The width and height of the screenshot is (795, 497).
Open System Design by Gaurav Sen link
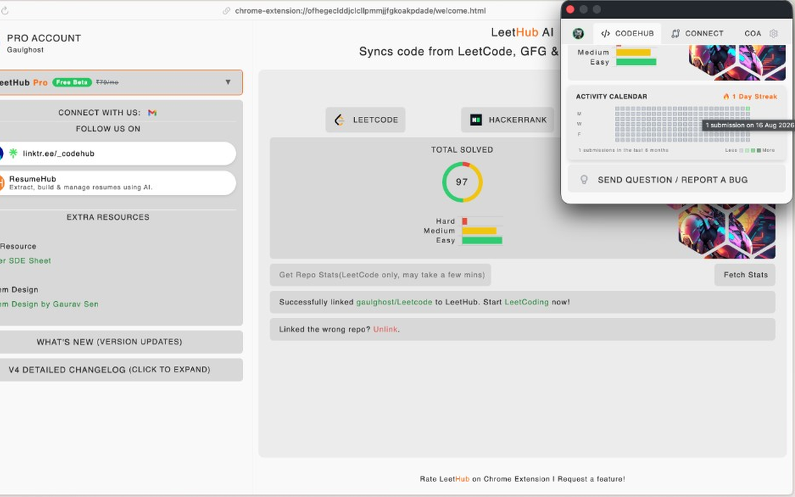[x=49, y=304]
